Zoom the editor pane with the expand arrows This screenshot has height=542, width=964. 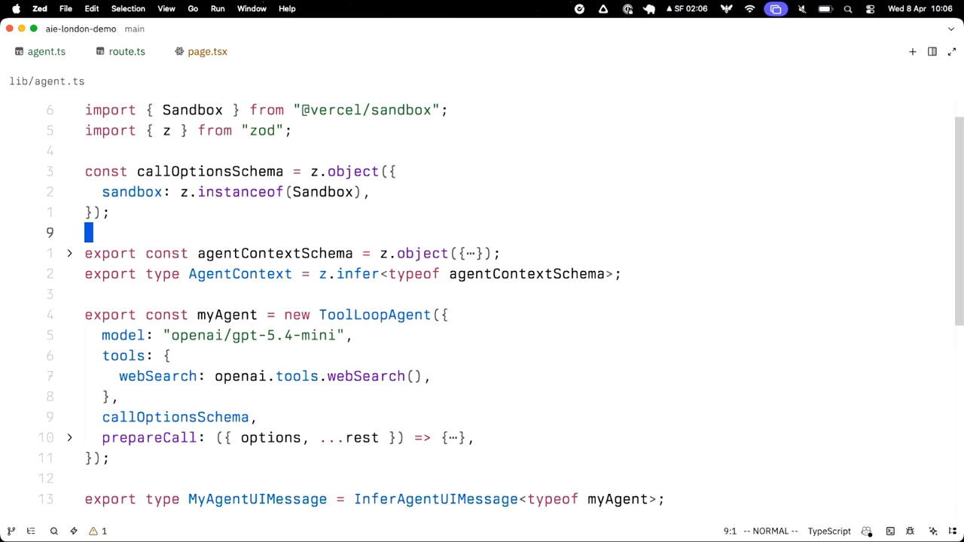[x=951, y=51]
